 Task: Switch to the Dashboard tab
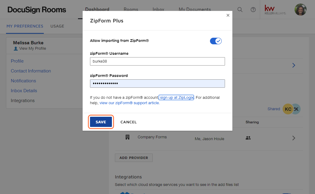click(97, 9)
